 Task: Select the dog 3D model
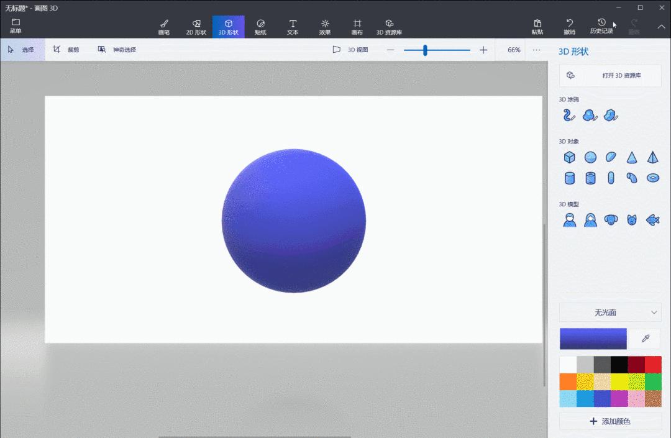coord(611,219)
